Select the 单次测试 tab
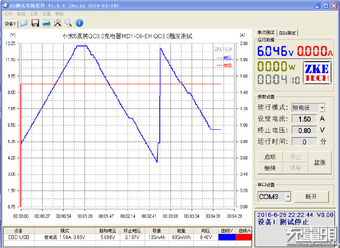This screenshot has height=248, width=340. pyautogui.click(x=266, y=33)
